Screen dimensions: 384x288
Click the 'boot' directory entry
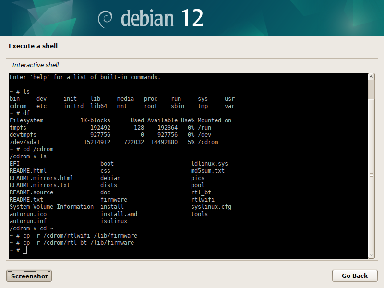(x=107, y=163)
